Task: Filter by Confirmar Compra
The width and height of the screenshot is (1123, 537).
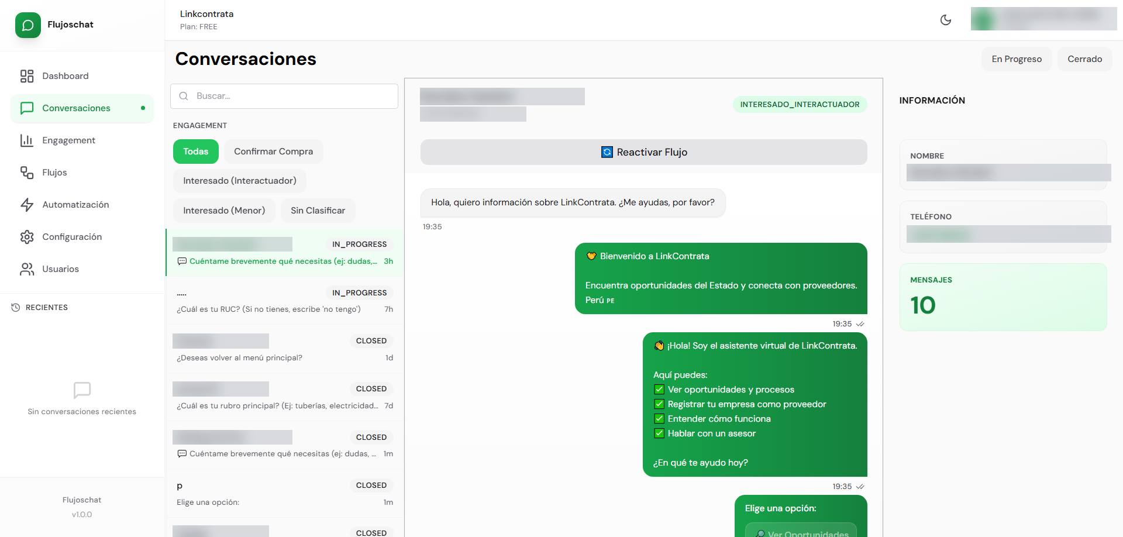Action: tap(274, 152)
